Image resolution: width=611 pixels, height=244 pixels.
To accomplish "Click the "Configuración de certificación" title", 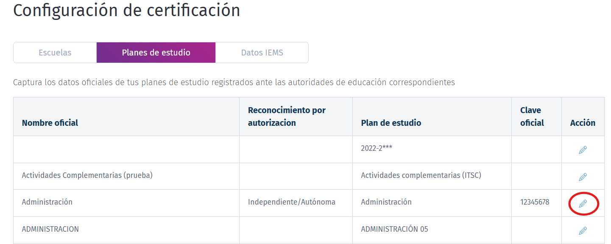I will point(126,10).
